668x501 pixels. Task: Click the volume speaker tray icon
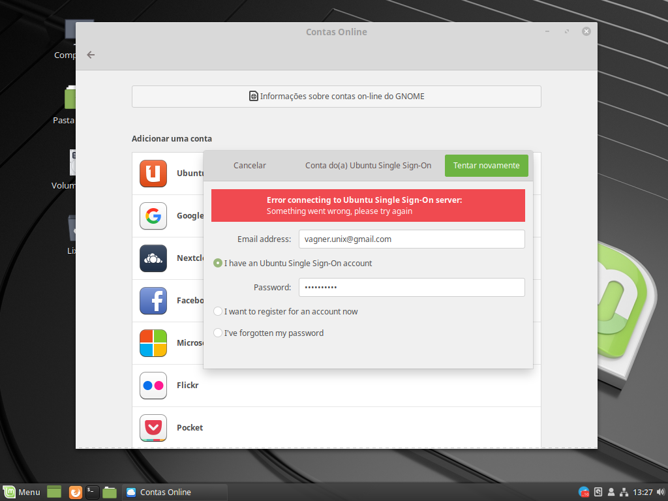pos(661,492)
